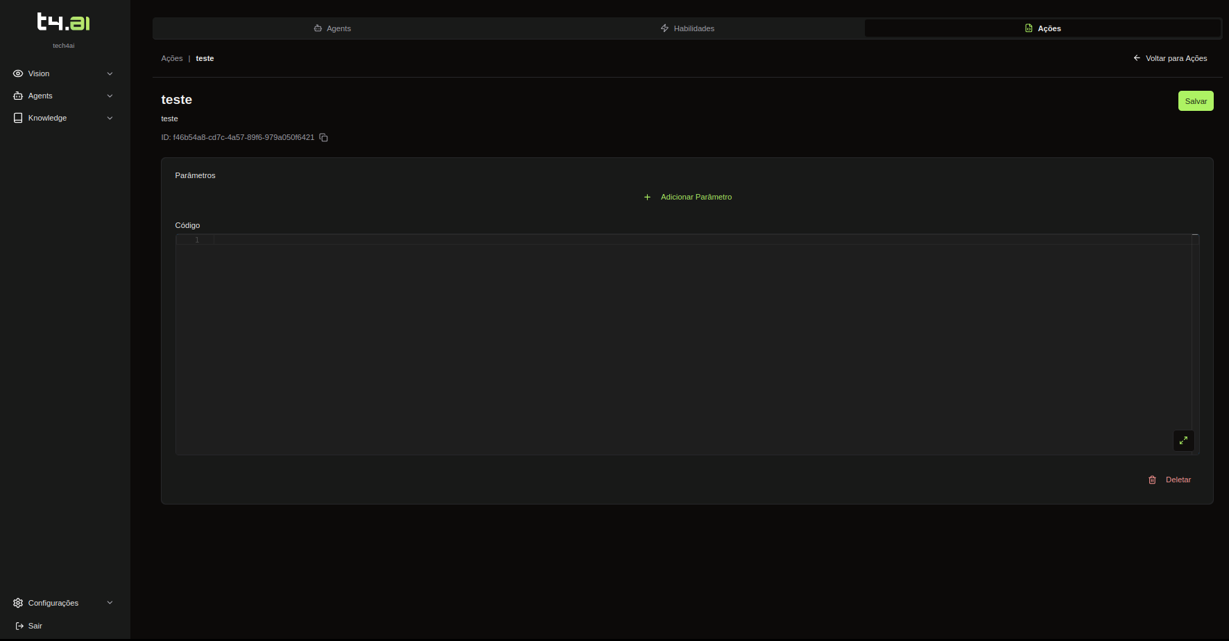
Task: Open the Habilidades tab
Action: click(x=687, y=28)
